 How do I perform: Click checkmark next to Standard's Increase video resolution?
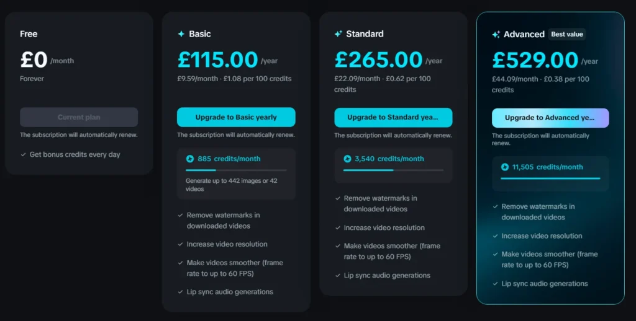[338, 228]
